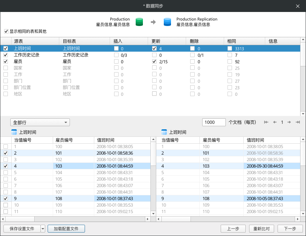Uncheck the 上班时间 source table row
The height and width of the screenshot is (236, 306).
6,49
